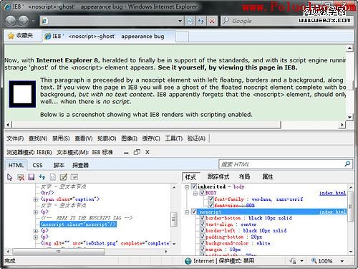
Task: Go back with the browser Back arrow
Action: tap(11, 21)
